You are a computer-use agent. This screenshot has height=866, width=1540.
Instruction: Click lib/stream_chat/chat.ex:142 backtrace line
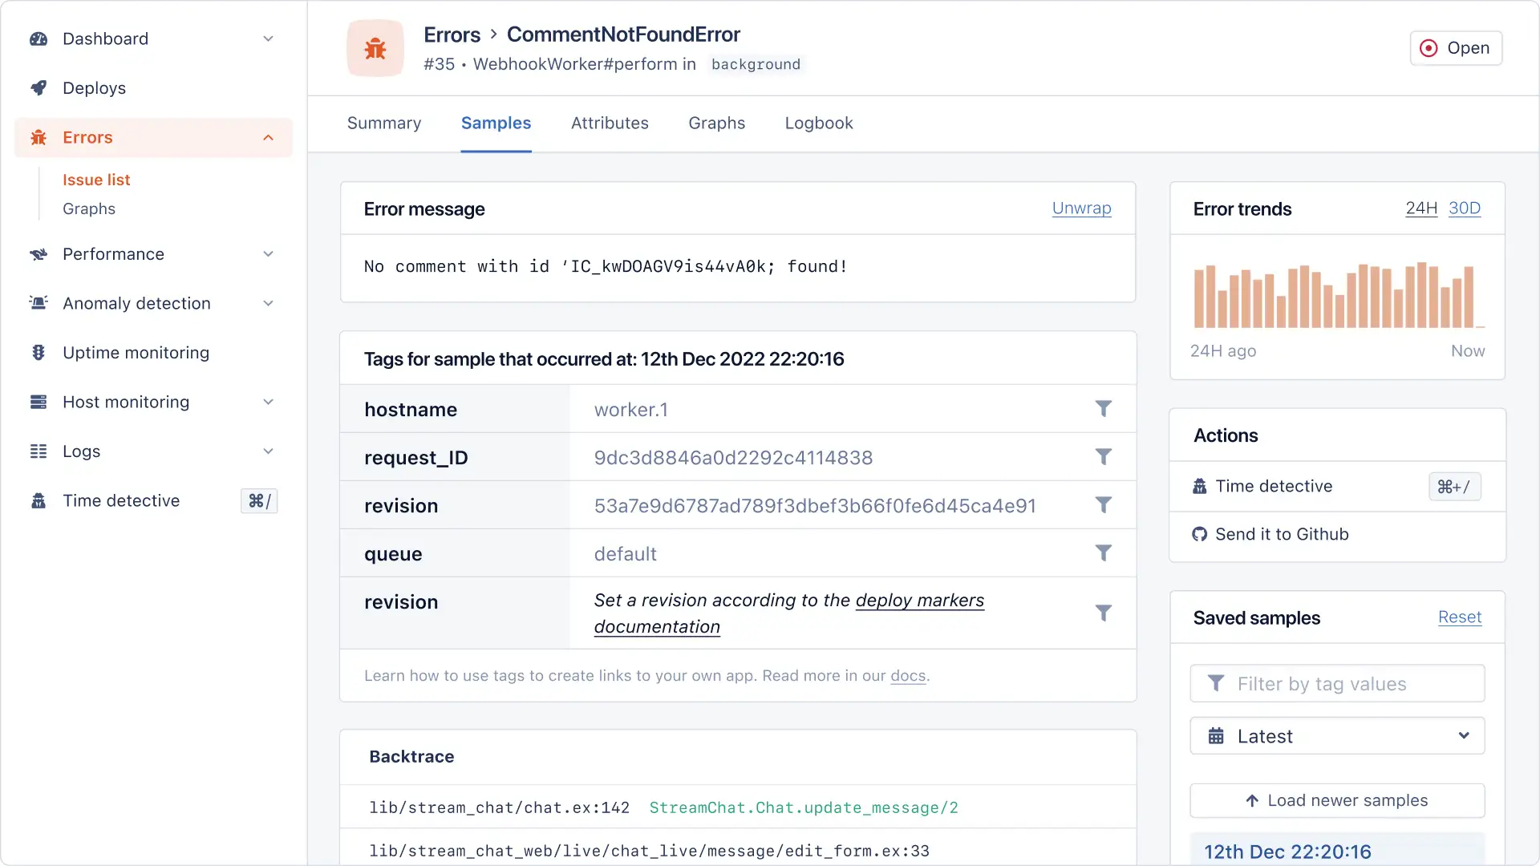[499, 807]
